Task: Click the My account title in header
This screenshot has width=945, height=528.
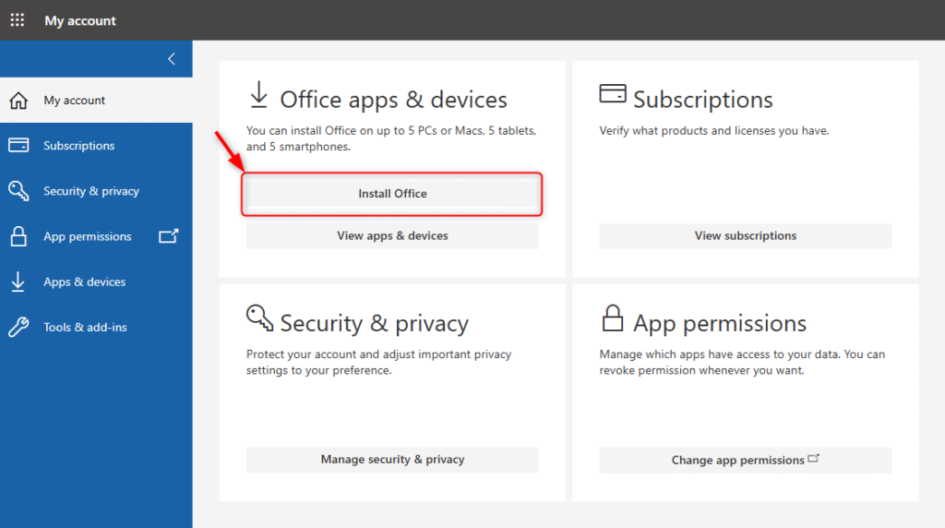Action: click(x=80, y=20)
